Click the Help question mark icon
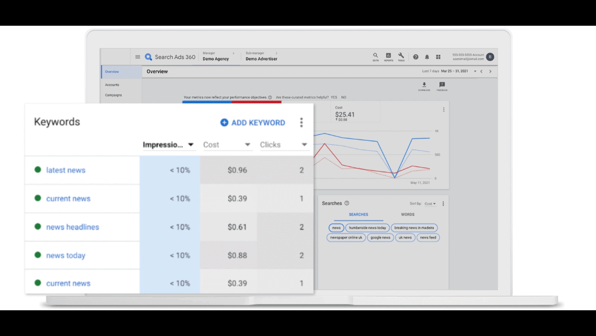Screen dimensions: 596x336 (416, 57)
